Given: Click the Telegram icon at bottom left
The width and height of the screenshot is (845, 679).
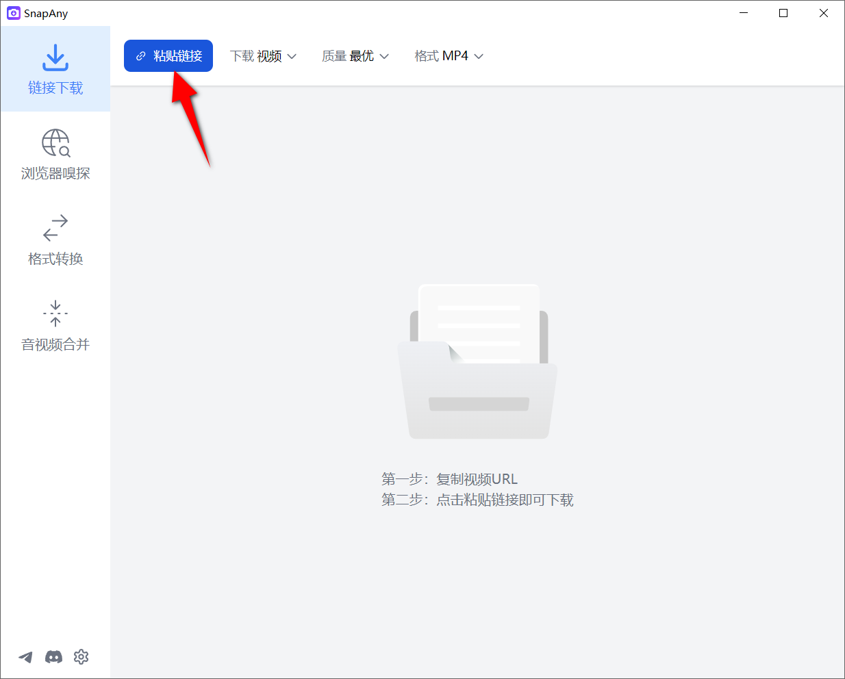Looking at the screenshot, I should tap(25, 656).
